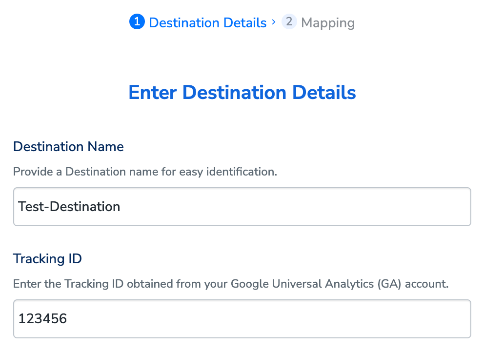The image size is (484, 352).
Task: Click the step 1 number circle
Action: point(137,22)
